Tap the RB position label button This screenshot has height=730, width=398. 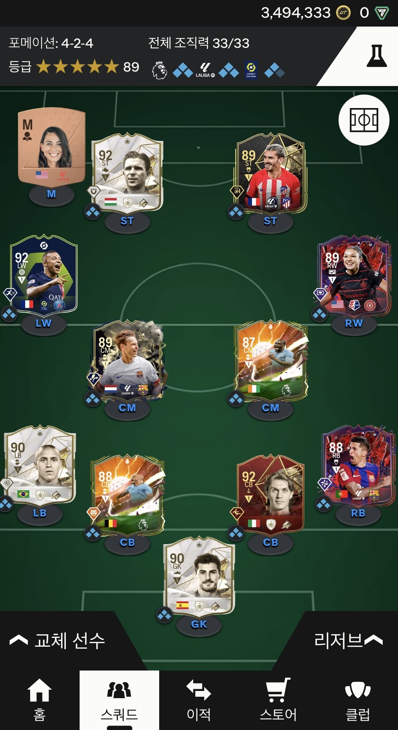pos(358,513)
